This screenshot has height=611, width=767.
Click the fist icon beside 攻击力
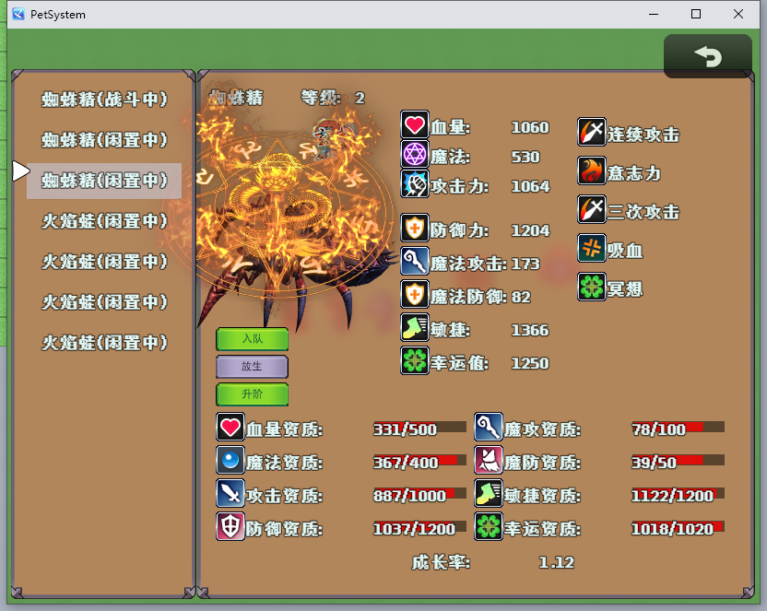(414, 183)
